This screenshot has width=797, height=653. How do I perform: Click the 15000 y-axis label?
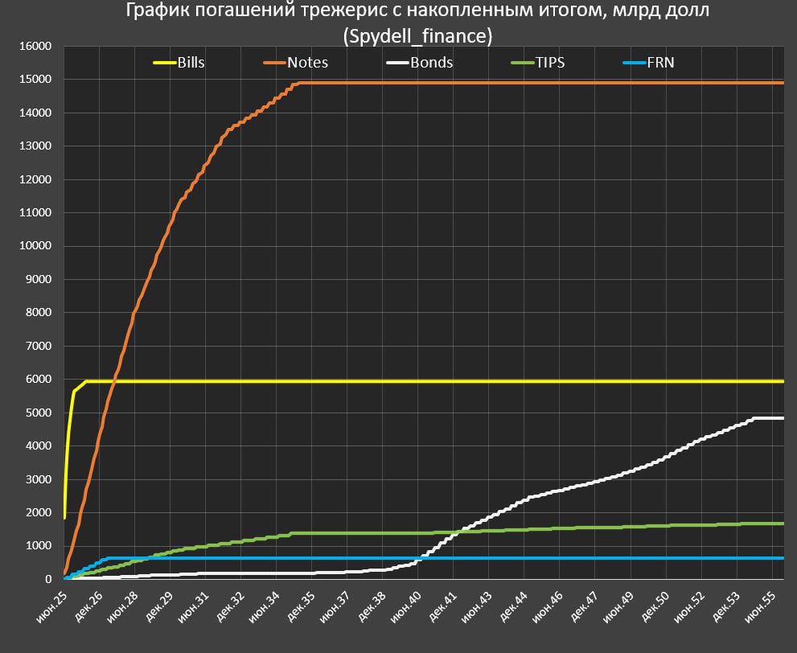35,80
